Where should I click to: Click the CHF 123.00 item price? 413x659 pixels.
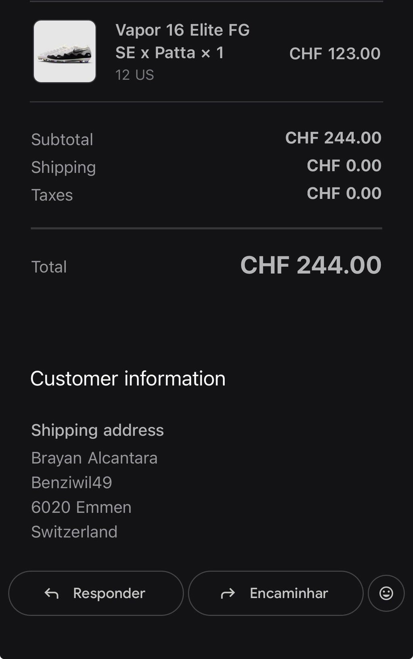[x=335, y=54]
